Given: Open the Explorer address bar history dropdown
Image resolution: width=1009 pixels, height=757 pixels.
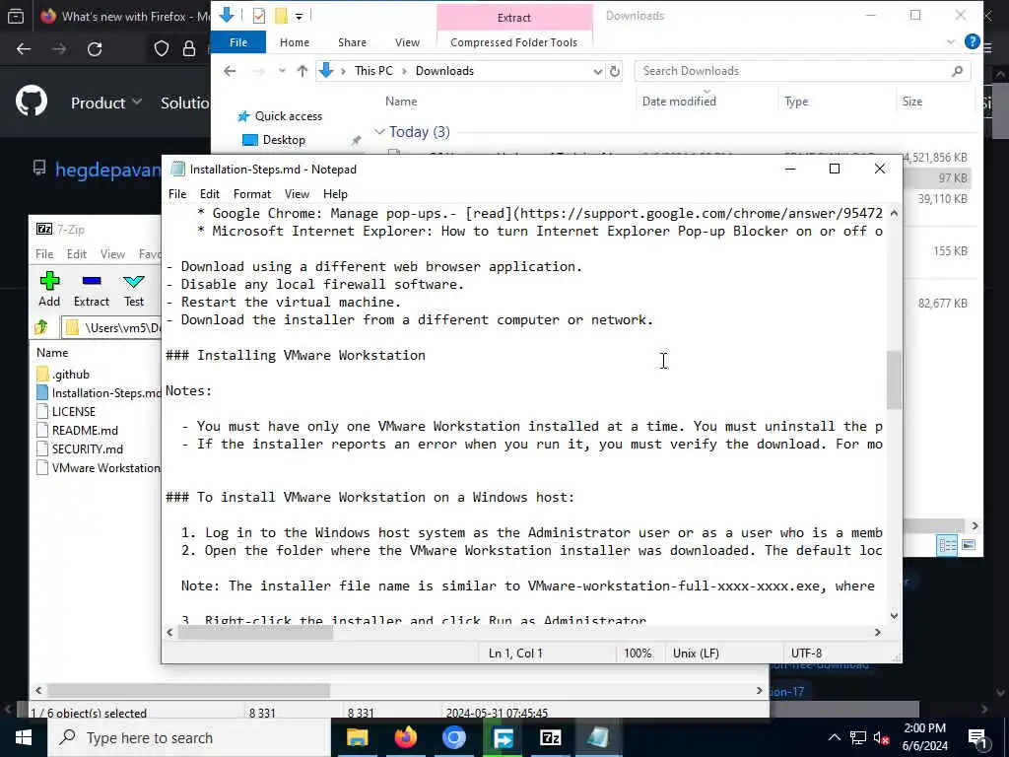Looking at the screenshot, I should coord(597,71).
